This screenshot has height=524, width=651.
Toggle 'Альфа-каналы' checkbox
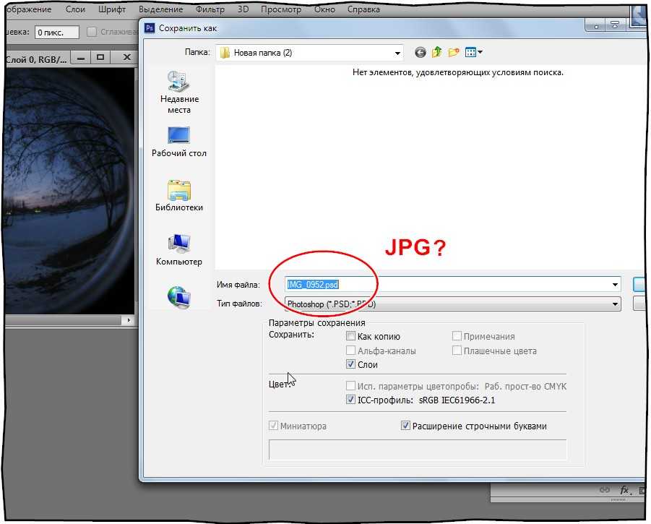point(351,351)
